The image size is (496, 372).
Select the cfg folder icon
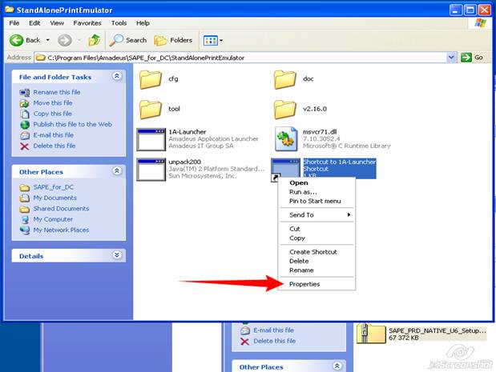(x=151, y=79)
